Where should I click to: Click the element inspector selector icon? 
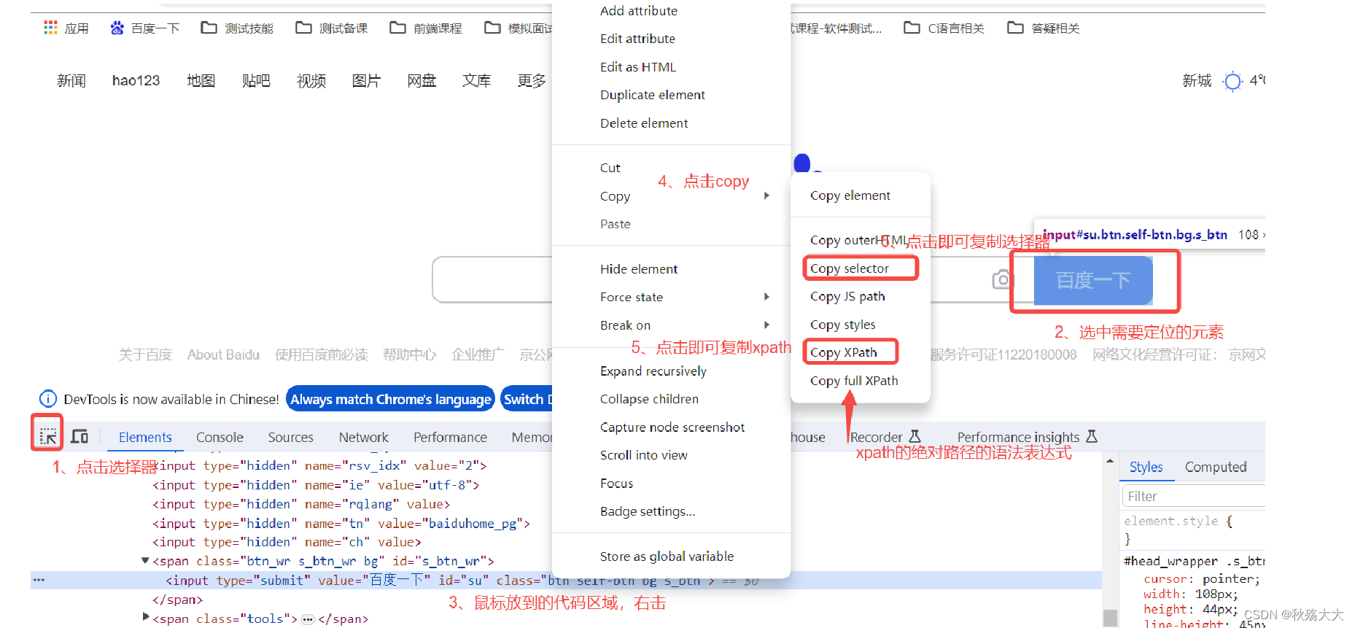tap(48, 436)
